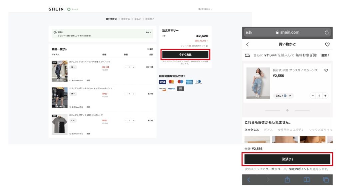The height and width of the screenshot is (192, 341).
Task: Open the drawstring pants product thumbnail
Action: point(60,71)
